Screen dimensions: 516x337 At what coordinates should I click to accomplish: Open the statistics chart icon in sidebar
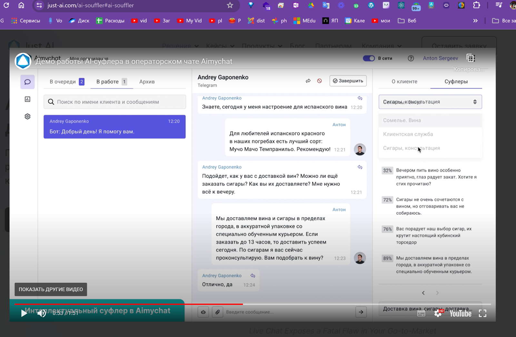click(x=27, y=99)
